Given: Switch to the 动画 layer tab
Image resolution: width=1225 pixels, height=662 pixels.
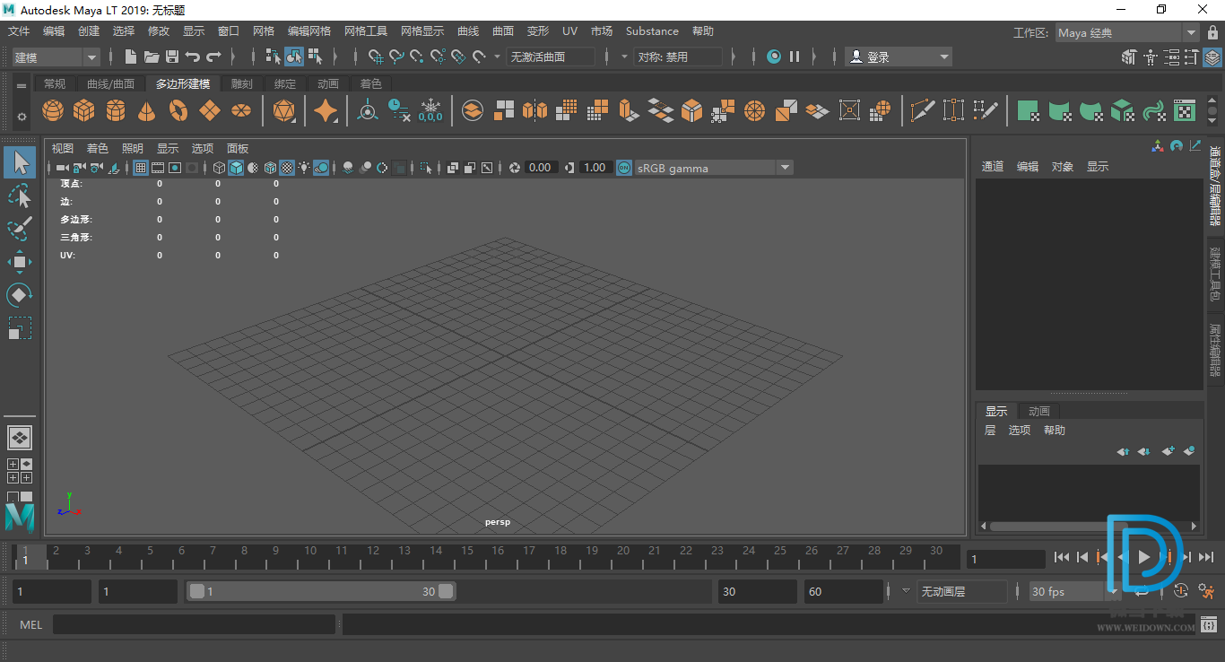Looking at the screenshot, I should click(x=1039, y=411).
